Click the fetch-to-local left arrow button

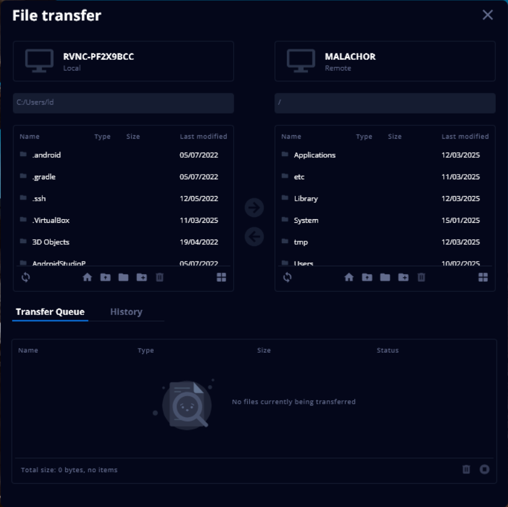click(254, 237)
